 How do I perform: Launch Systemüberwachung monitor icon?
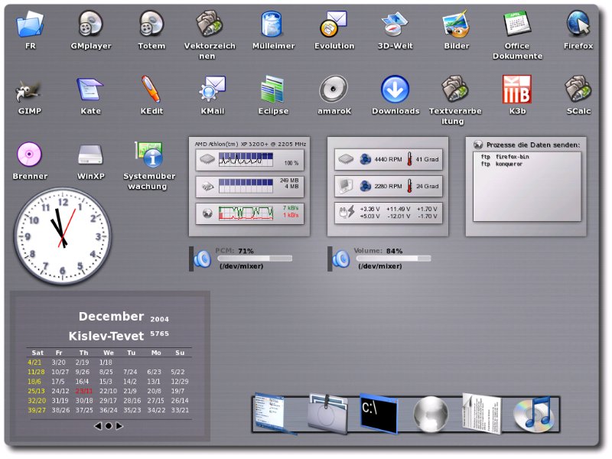click(x=148, y=155)
